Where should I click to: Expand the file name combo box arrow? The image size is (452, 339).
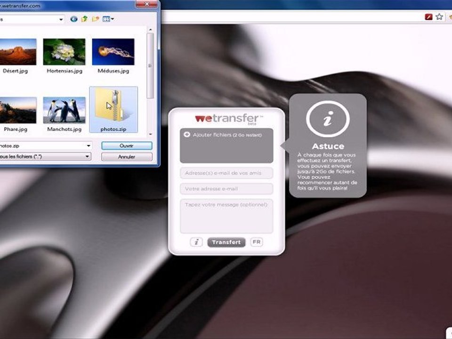pos(89,146)
